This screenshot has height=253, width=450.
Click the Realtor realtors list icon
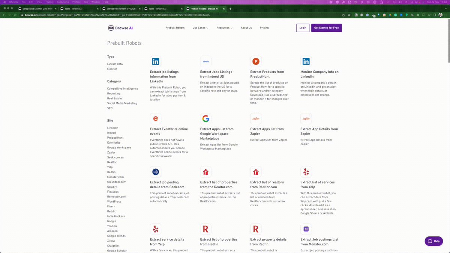click(256, 172)
